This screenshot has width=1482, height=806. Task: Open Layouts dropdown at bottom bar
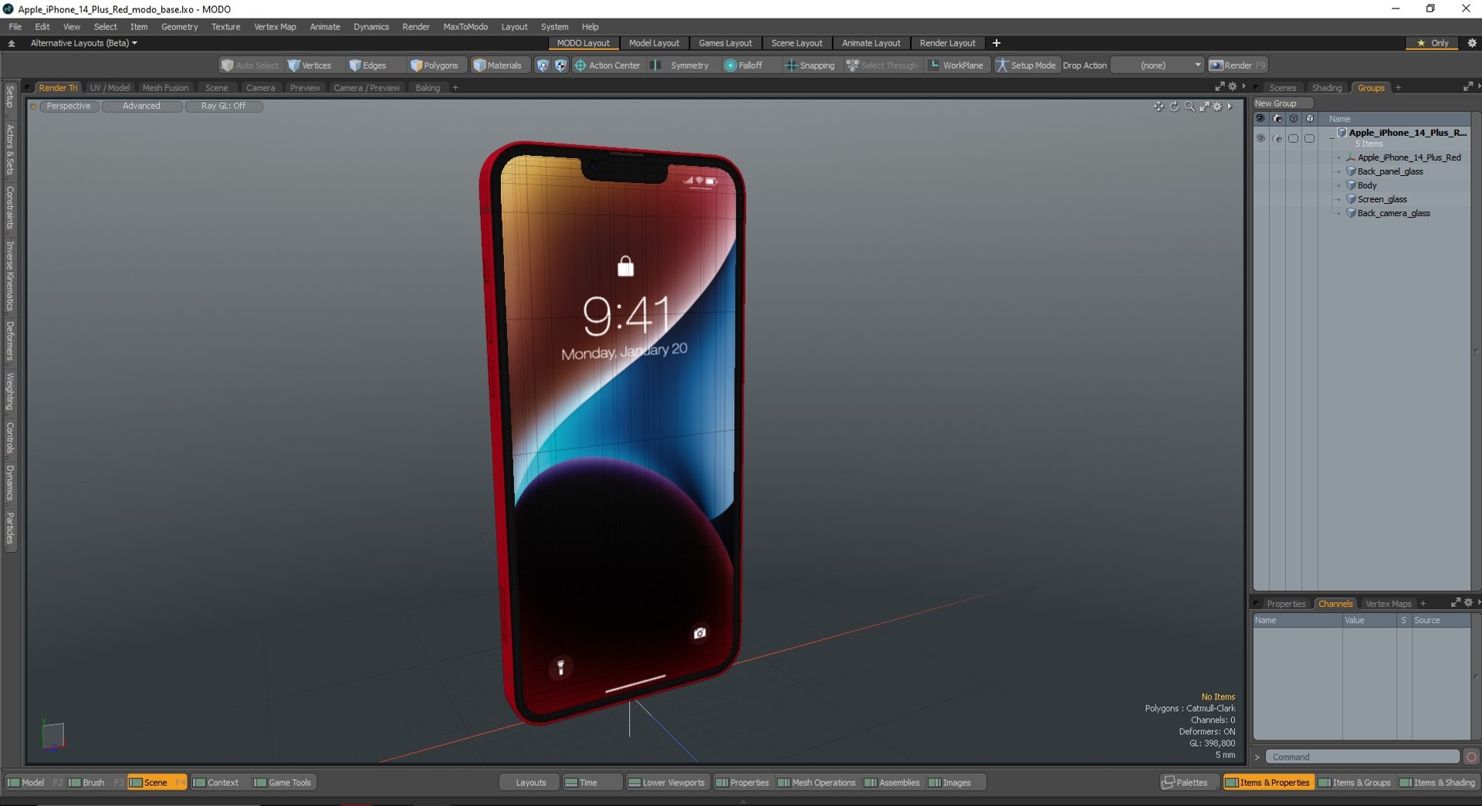tap(530, 782)
